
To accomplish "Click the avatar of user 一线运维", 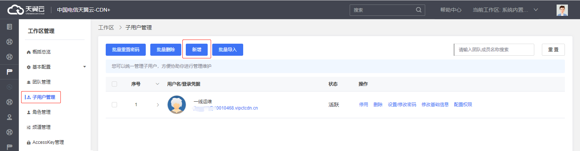I will [x=176, y=105].
